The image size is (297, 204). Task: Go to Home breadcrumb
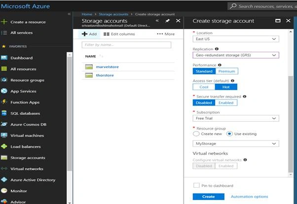87,14
